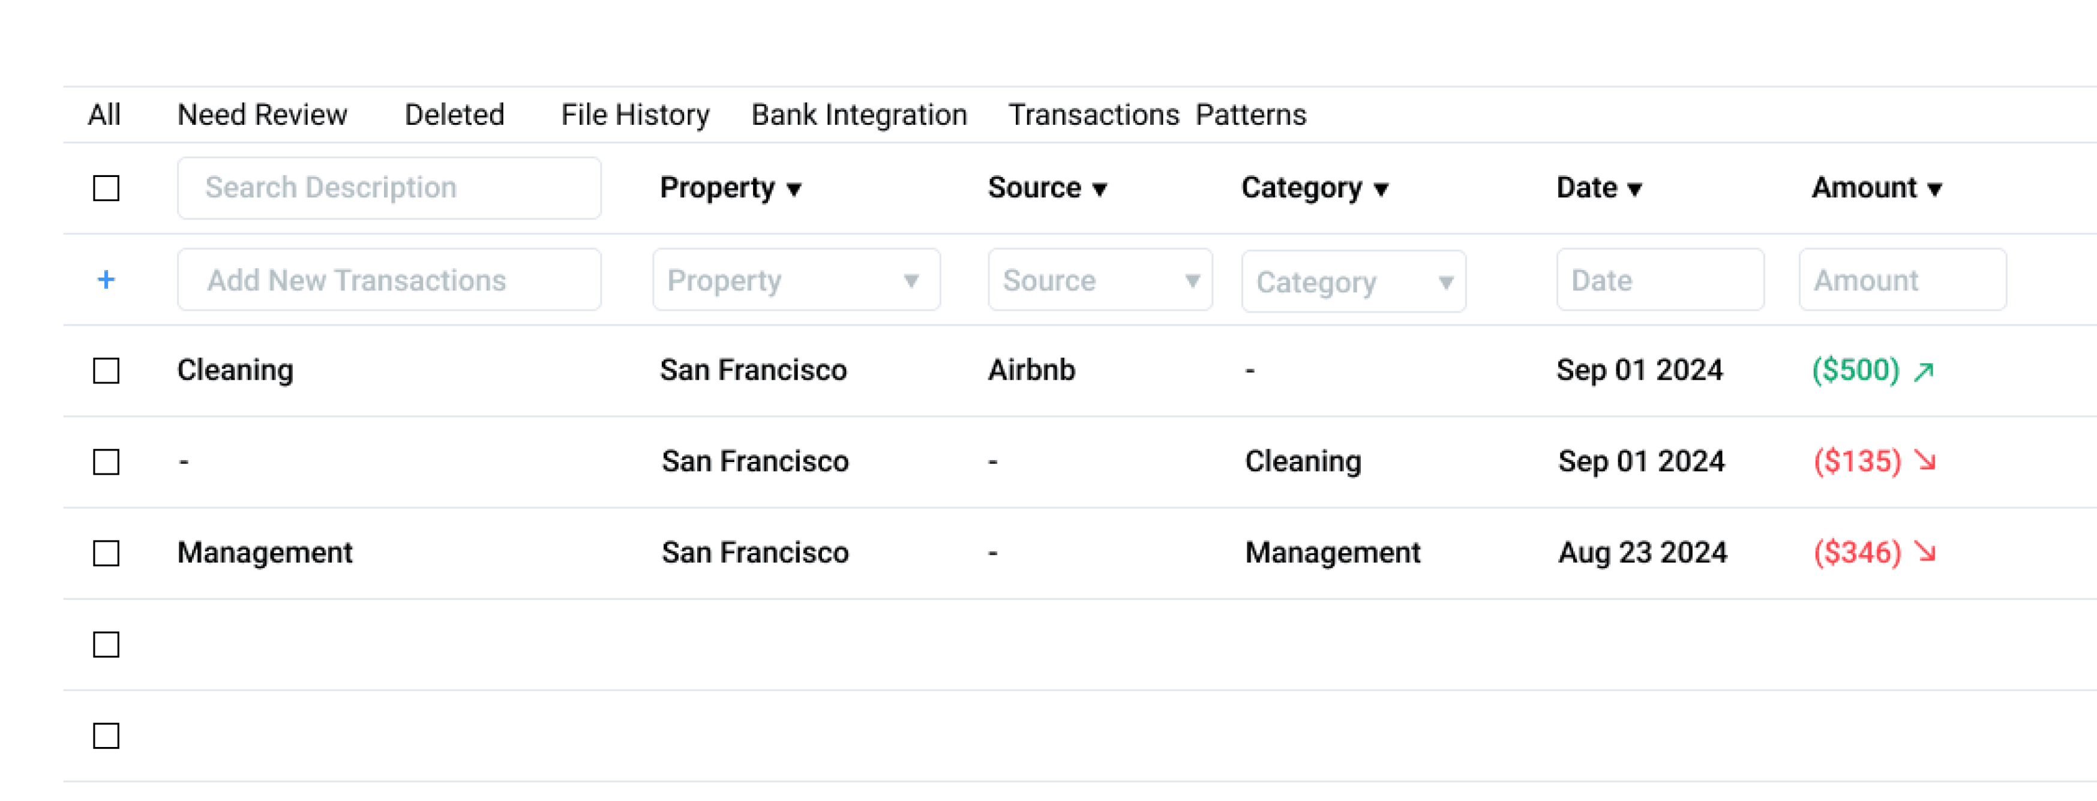Go to Transactions Patterns tab
This screenshot has height=801, width=2097.
click(x=1157, y=115)
